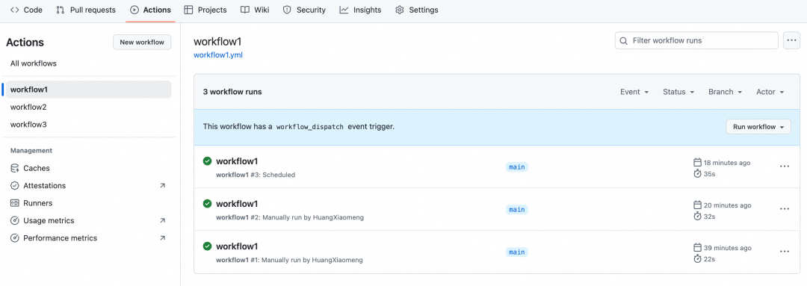Show All workflows in sidebar
This screenshot has height=286, width=807.
(x=34, y=63)
